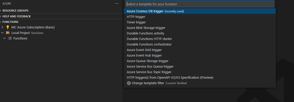Expand the MC Azure Subscription node
The height and width of the screenshot is (102, 294).
coord(3,27)
